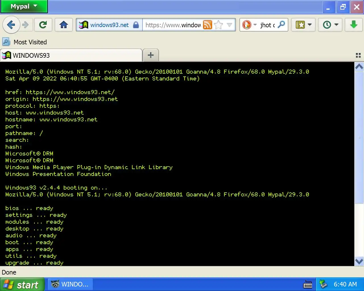This screenshot has height=291, width=364.
Task: Click the 'desktop ... ready' line
Action: [34, 228]
